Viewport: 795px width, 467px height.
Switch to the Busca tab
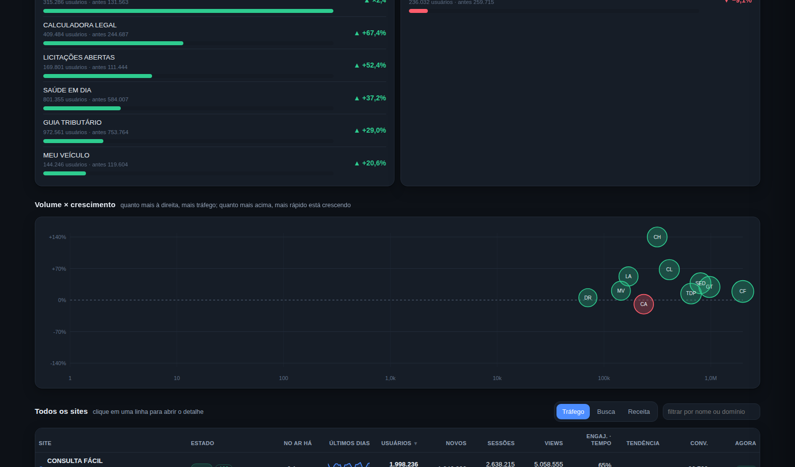tap(606, 411)
